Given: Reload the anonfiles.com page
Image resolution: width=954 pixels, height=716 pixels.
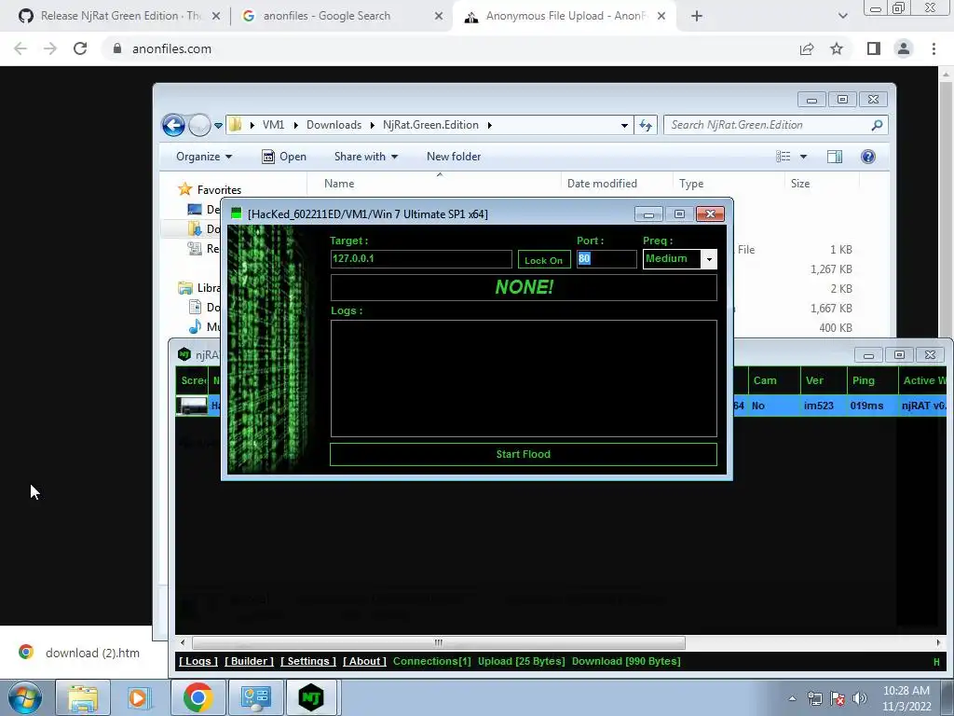Looking at the screenshot, I should [x=80, y=48].
